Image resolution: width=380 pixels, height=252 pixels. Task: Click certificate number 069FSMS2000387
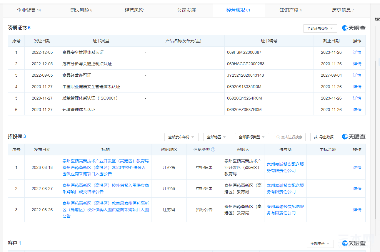[244, 52]
